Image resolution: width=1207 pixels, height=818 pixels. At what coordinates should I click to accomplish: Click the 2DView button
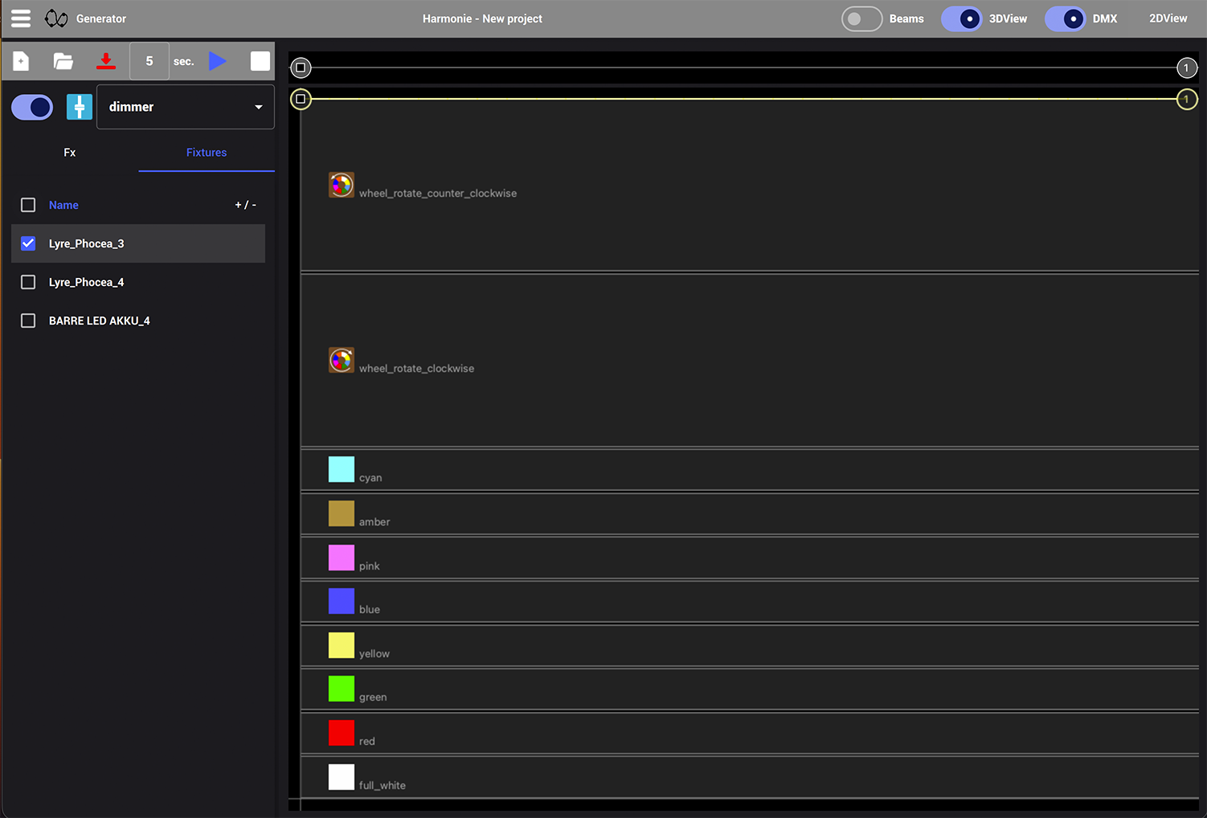1168,18
